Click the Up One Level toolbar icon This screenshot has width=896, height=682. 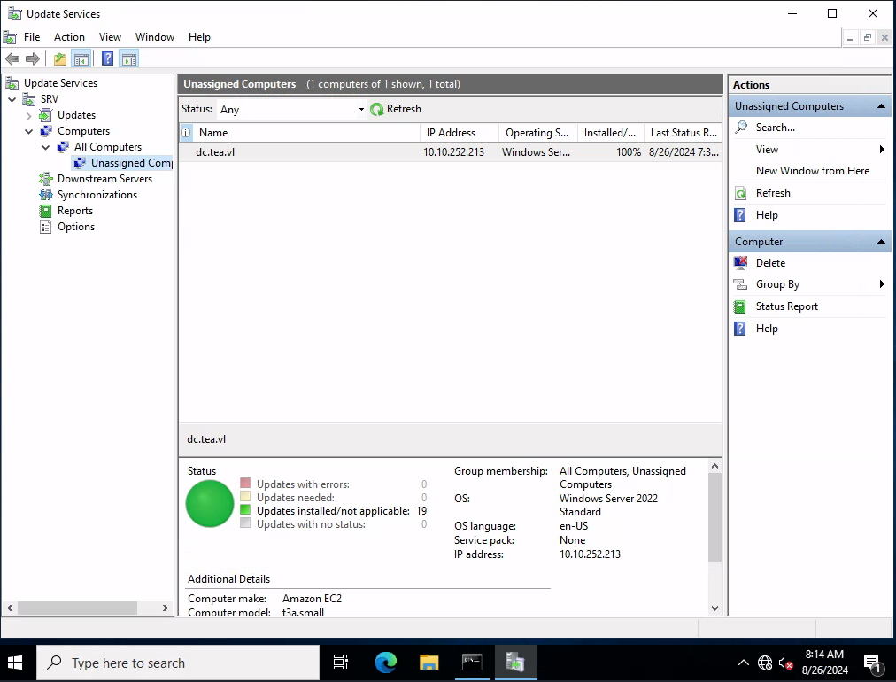click(x=59, y=59)
